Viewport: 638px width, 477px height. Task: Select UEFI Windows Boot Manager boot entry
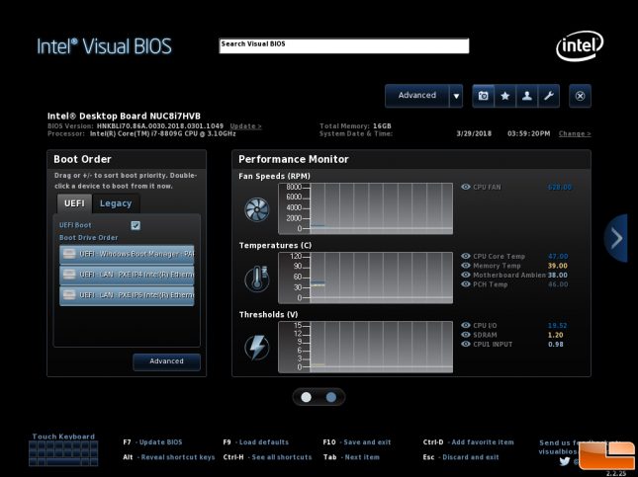click(x=127, y=255)
